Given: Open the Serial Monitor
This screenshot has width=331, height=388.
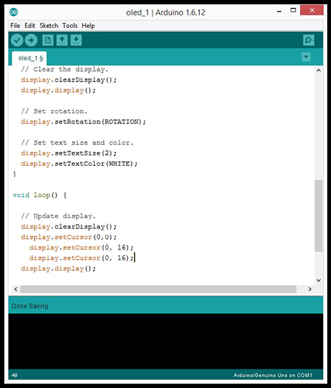Looking at the screenshot, I should pyautogui.click(x=308, y=40).
